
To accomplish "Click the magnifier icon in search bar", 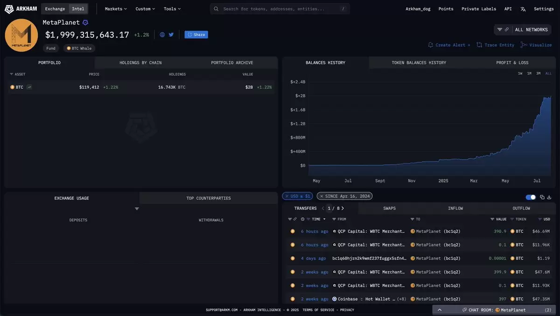I will point(216,9).
